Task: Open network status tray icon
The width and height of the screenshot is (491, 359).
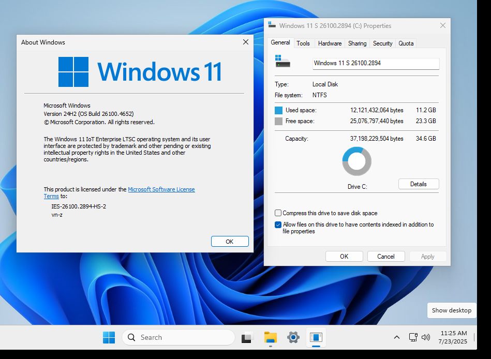Action: click(x=413, y=337)
